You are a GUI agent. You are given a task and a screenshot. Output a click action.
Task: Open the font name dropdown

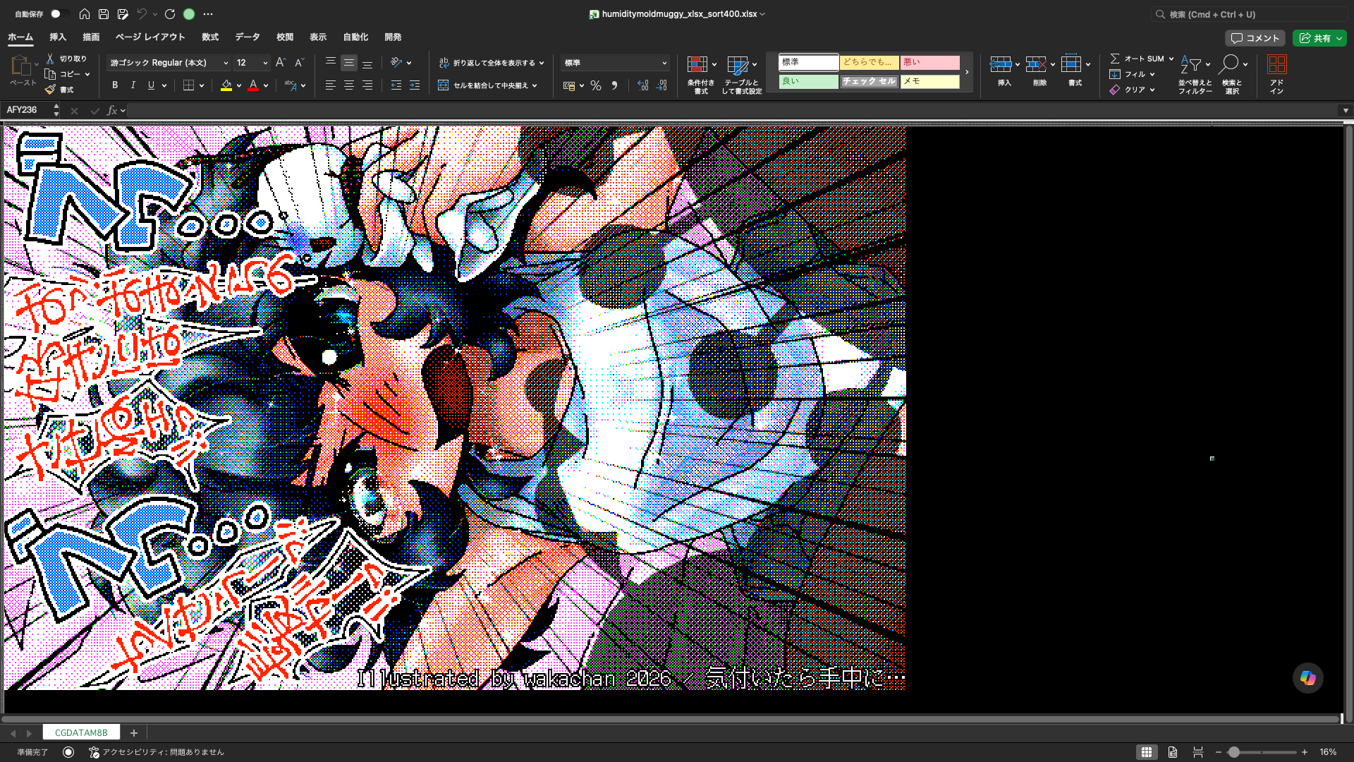tap(226, 63)
